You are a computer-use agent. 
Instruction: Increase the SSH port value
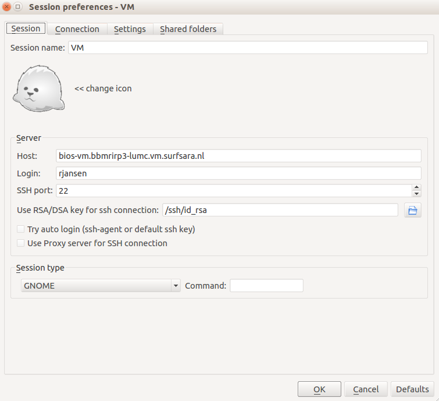[x=416, y=187]
